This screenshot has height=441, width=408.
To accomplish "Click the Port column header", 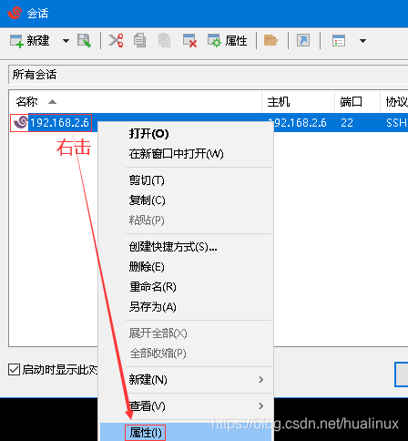I will tap(357, 102).
